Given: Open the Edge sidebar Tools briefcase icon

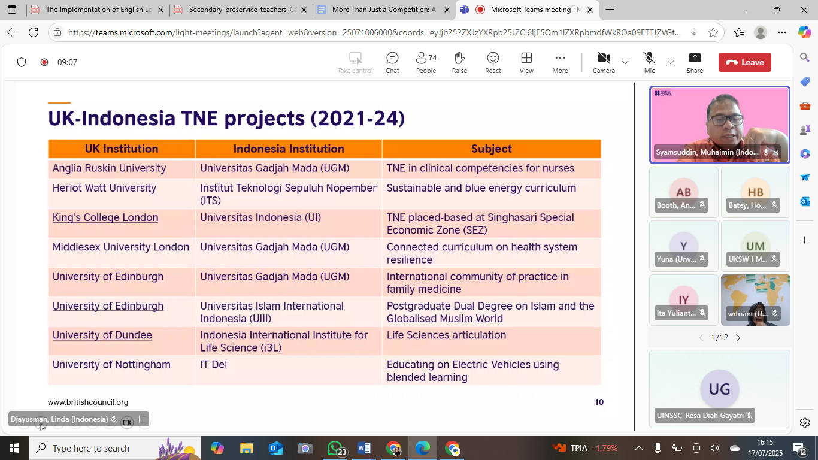Looking at the screenshot, I should 804,105.
